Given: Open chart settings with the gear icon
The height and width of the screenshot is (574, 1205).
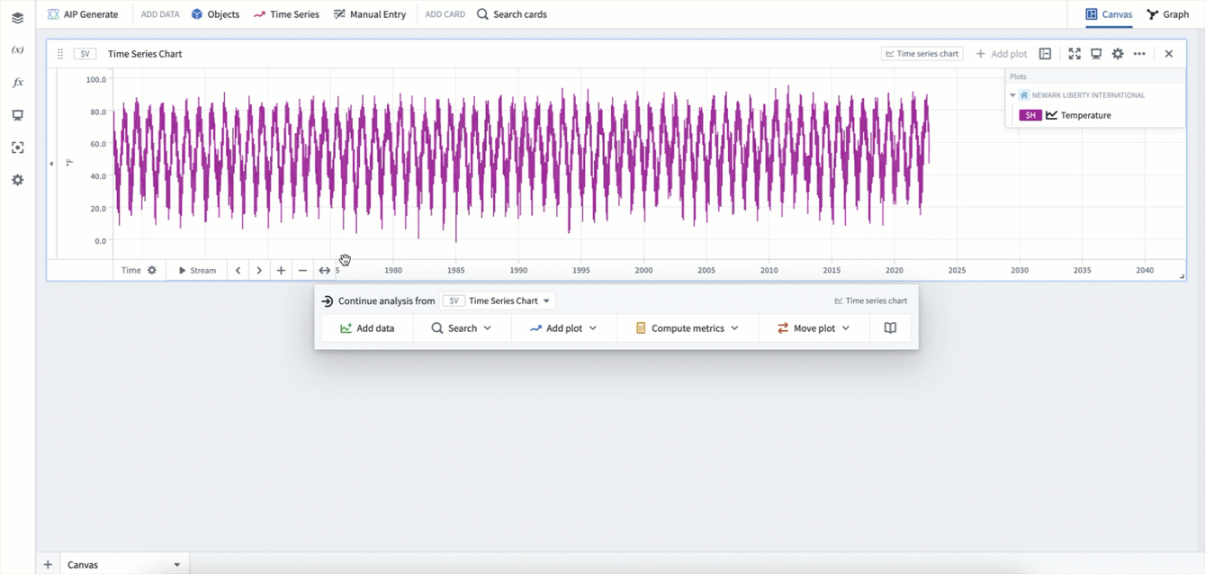Looking at the screenshot, I should pos(1118,53).
